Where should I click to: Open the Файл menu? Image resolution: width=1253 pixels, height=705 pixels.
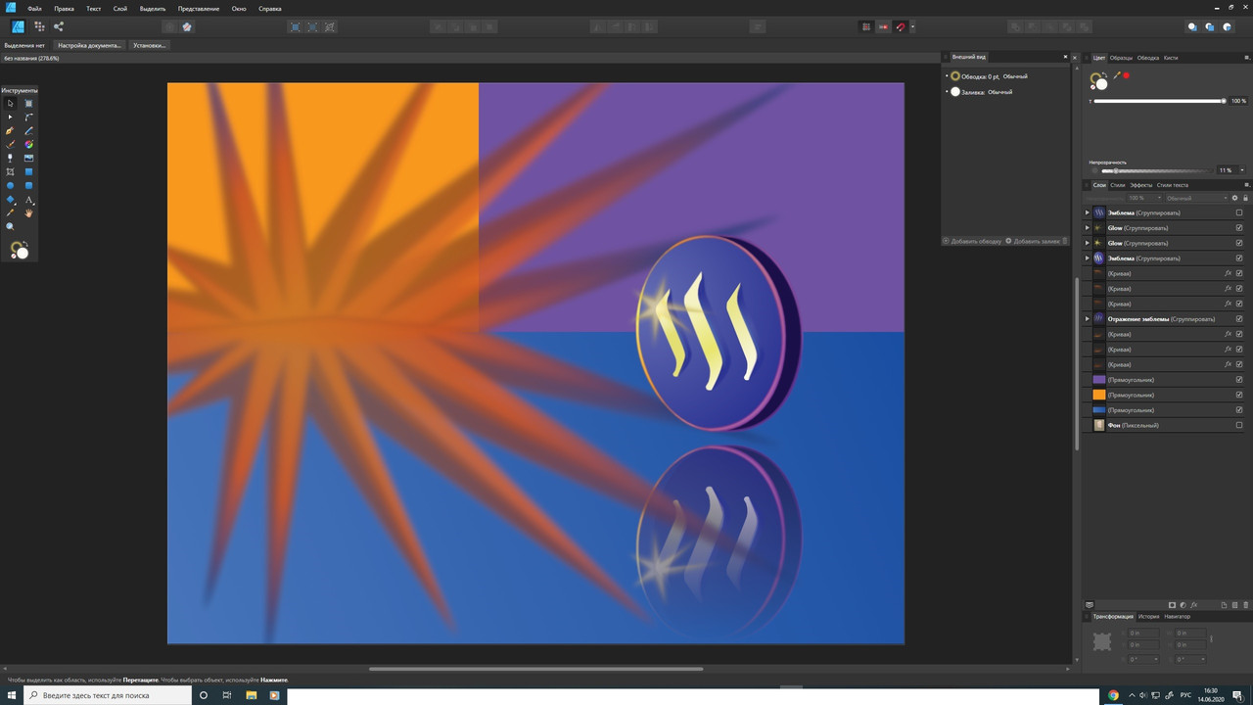(34, 8)
